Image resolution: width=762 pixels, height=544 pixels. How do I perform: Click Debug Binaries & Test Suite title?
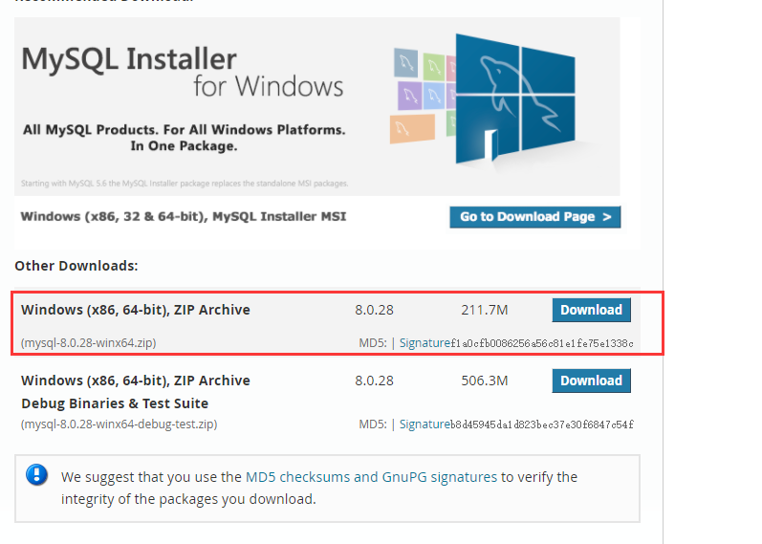115,403
